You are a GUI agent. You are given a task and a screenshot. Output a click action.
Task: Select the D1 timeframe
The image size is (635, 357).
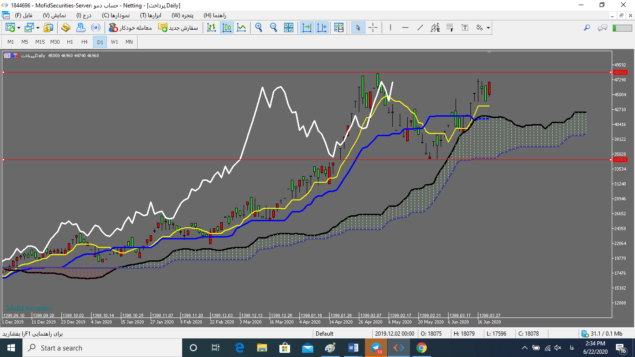[100, 42]
